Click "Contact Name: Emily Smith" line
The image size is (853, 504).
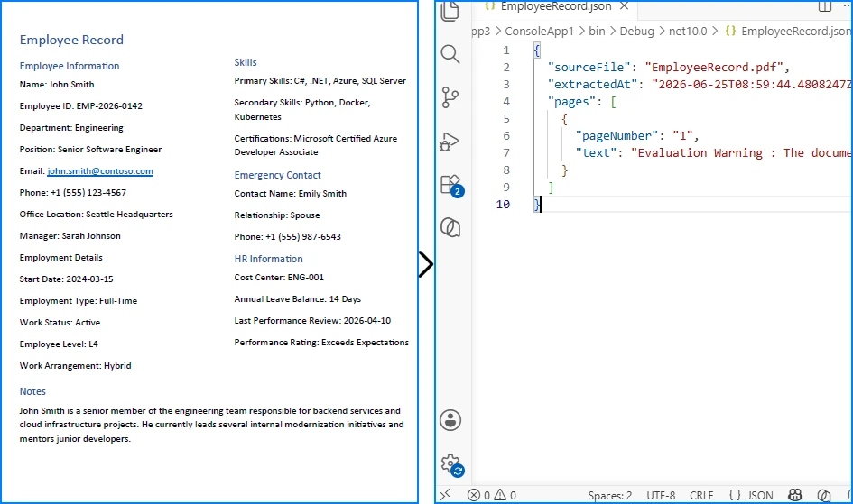click(290, 194)
